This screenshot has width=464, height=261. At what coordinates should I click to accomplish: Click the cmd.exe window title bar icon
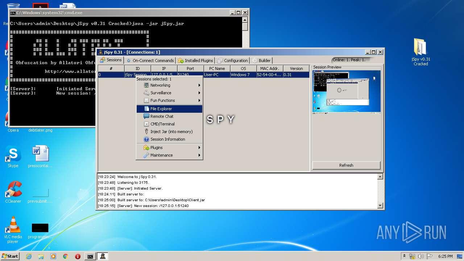pos(13,13)
